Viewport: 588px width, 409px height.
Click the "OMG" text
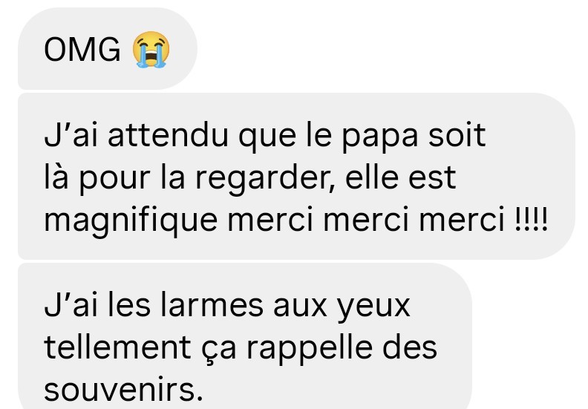[82, 50]
